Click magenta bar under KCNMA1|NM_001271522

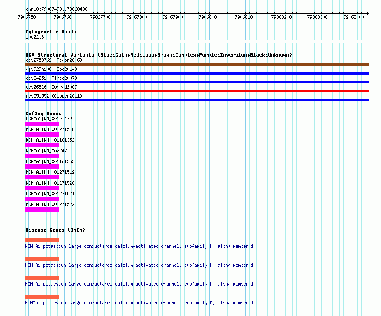click(x=42, y=209)
